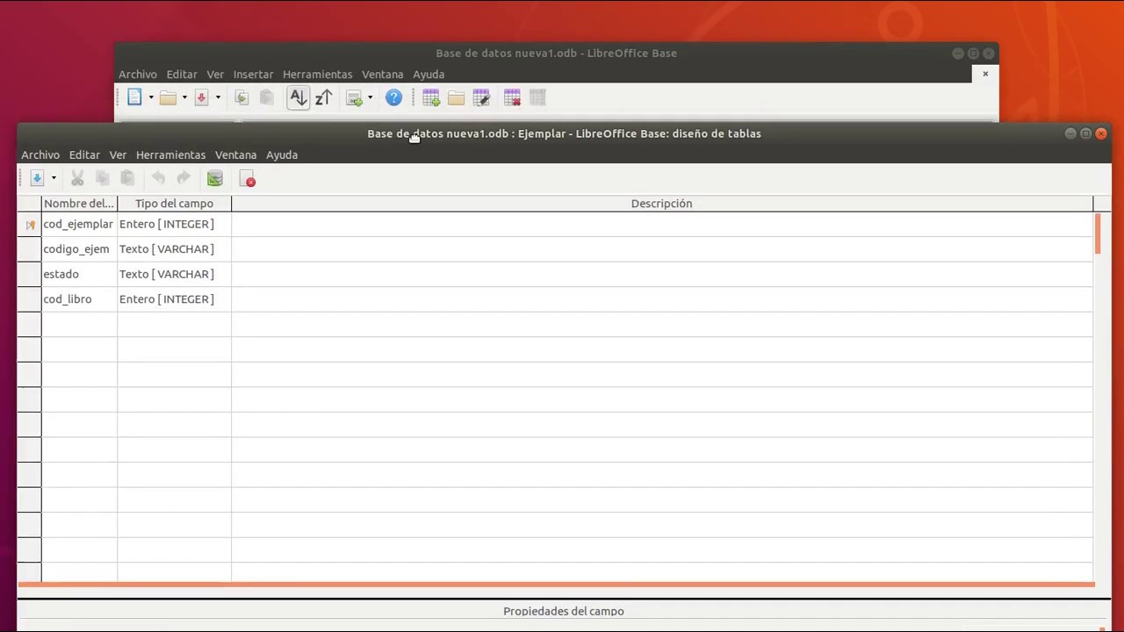1124x632 pixels.
Task: Click the table design window title bar text
Action: click(564, 133)
